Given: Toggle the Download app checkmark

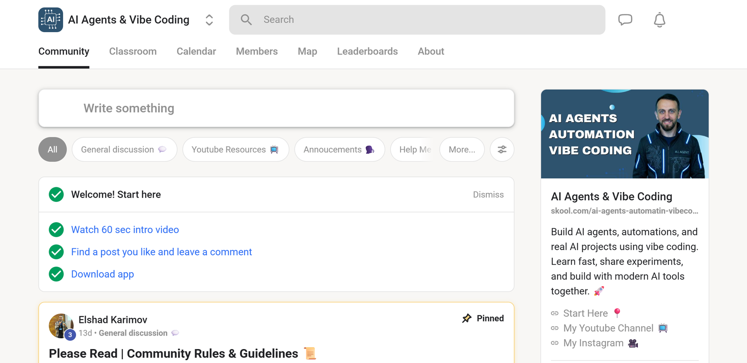Looking at the screenshot, I should click(x=56, y=274).
